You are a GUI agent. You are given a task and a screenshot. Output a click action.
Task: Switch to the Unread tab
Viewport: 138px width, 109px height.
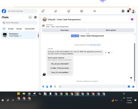tap(11, 29)
